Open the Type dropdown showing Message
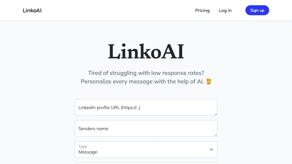Image resolution: width=292 pixels, height=164 pixels. tap(146, 149)
